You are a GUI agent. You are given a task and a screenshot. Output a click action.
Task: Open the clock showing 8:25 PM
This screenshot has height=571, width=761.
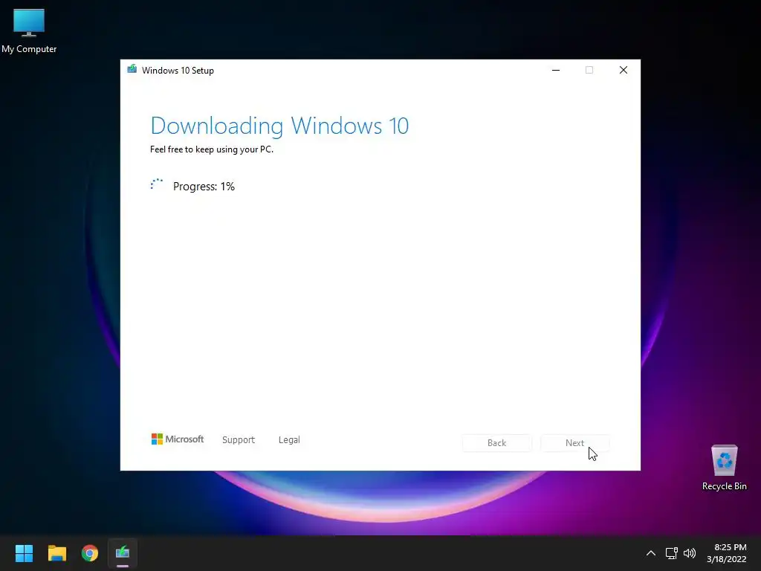(x=727, y=553)
